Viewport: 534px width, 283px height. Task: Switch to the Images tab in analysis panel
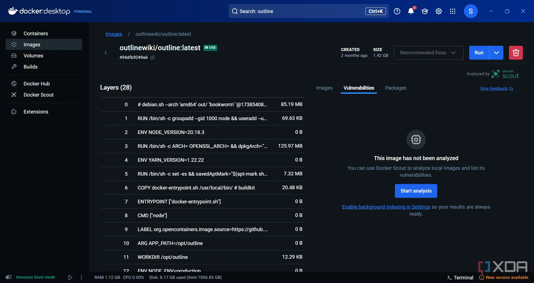click(x=324, y=88)
